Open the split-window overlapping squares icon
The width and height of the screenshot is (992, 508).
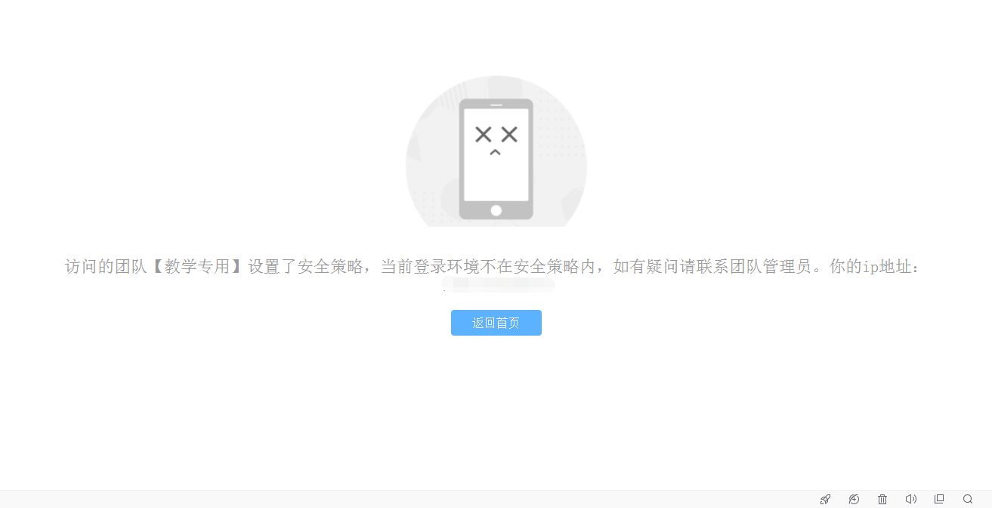coord(939,499)
